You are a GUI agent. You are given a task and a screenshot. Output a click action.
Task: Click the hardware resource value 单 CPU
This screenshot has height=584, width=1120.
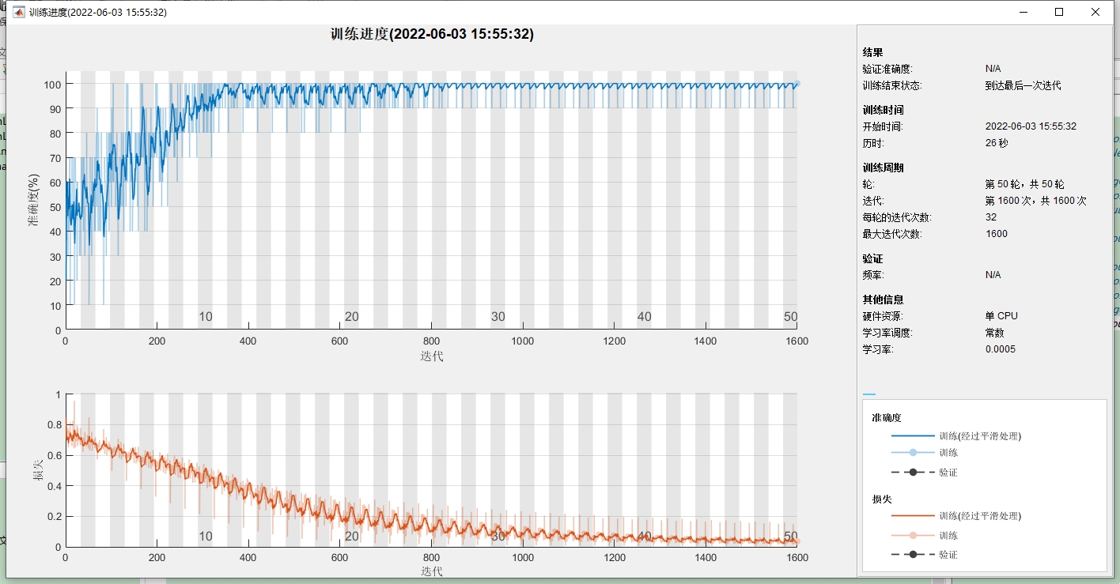click(1001, 316)
